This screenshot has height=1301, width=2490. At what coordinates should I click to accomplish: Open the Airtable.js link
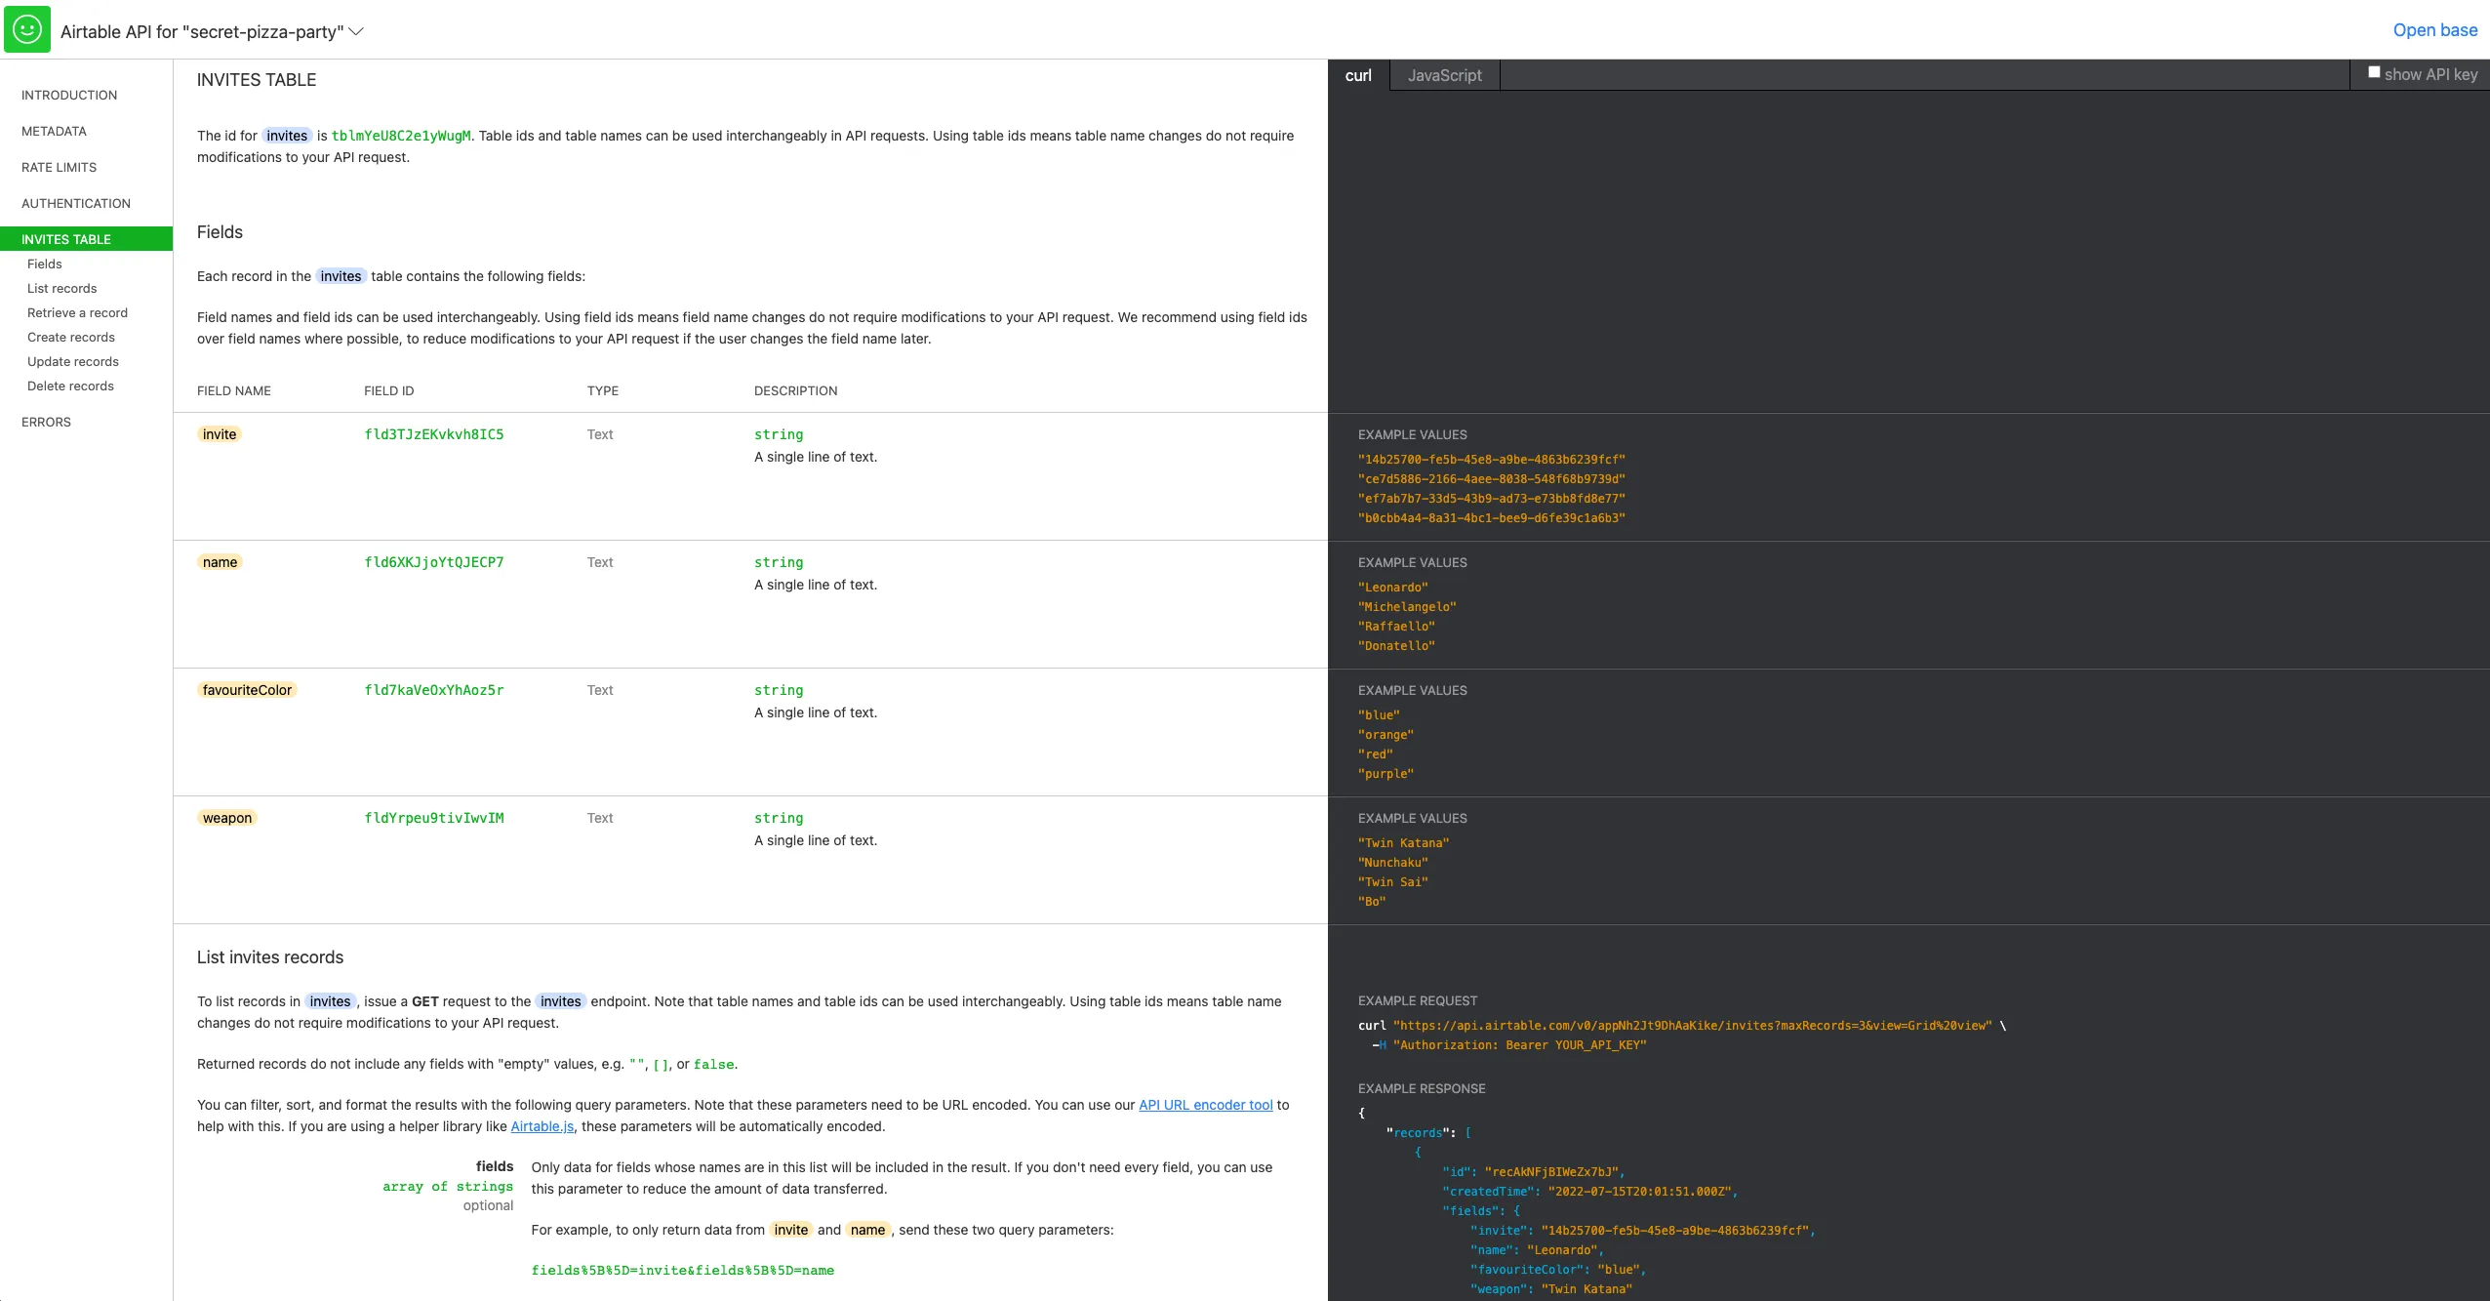(x=542, y=1126)
